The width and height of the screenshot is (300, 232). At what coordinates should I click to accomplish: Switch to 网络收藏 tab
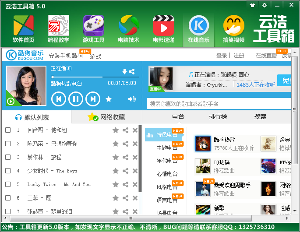pyautogui.click(x=107, y=117)
